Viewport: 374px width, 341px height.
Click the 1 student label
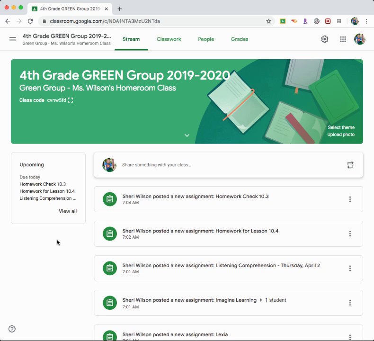pyautogui.click(x=276, y=300)
